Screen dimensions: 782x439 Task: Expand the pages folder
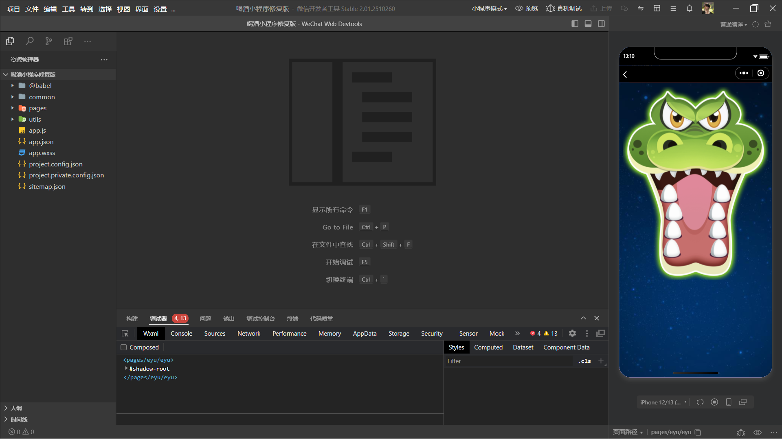pos(13,108)
